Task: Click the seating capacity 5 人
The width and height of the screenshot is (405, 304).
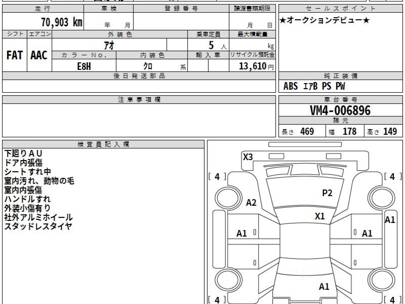Action: 217,45
